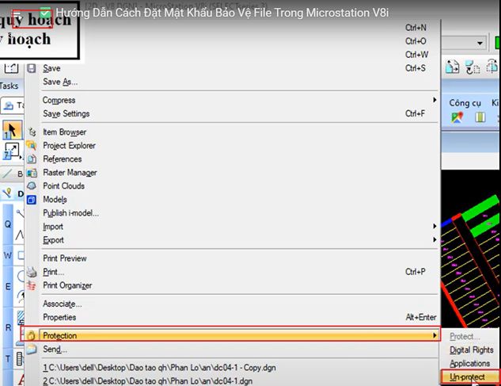Click the R task group letter
Image resolution: width=501 pixels, height=386 pixels.
click(x=8, y=327)
